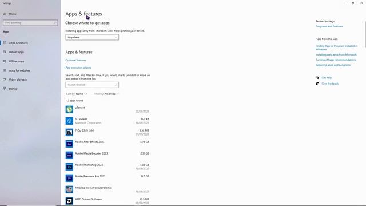Select the AMD Chipset Software entry name
366x206 pixels.
[88, 199]
